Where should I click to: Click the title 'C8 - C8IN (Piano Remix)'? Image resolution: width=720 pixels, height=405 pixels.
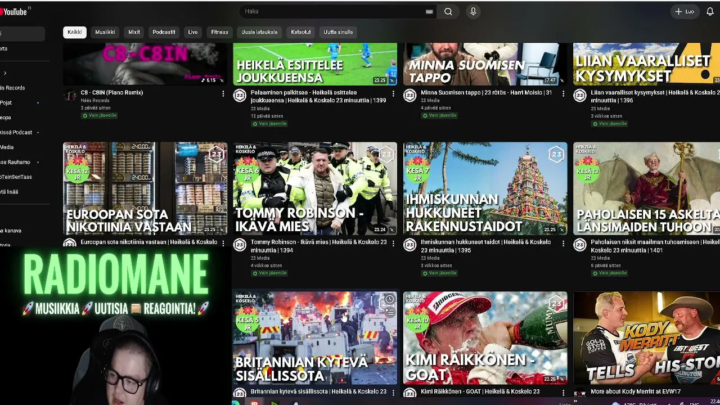coord(112,92)
